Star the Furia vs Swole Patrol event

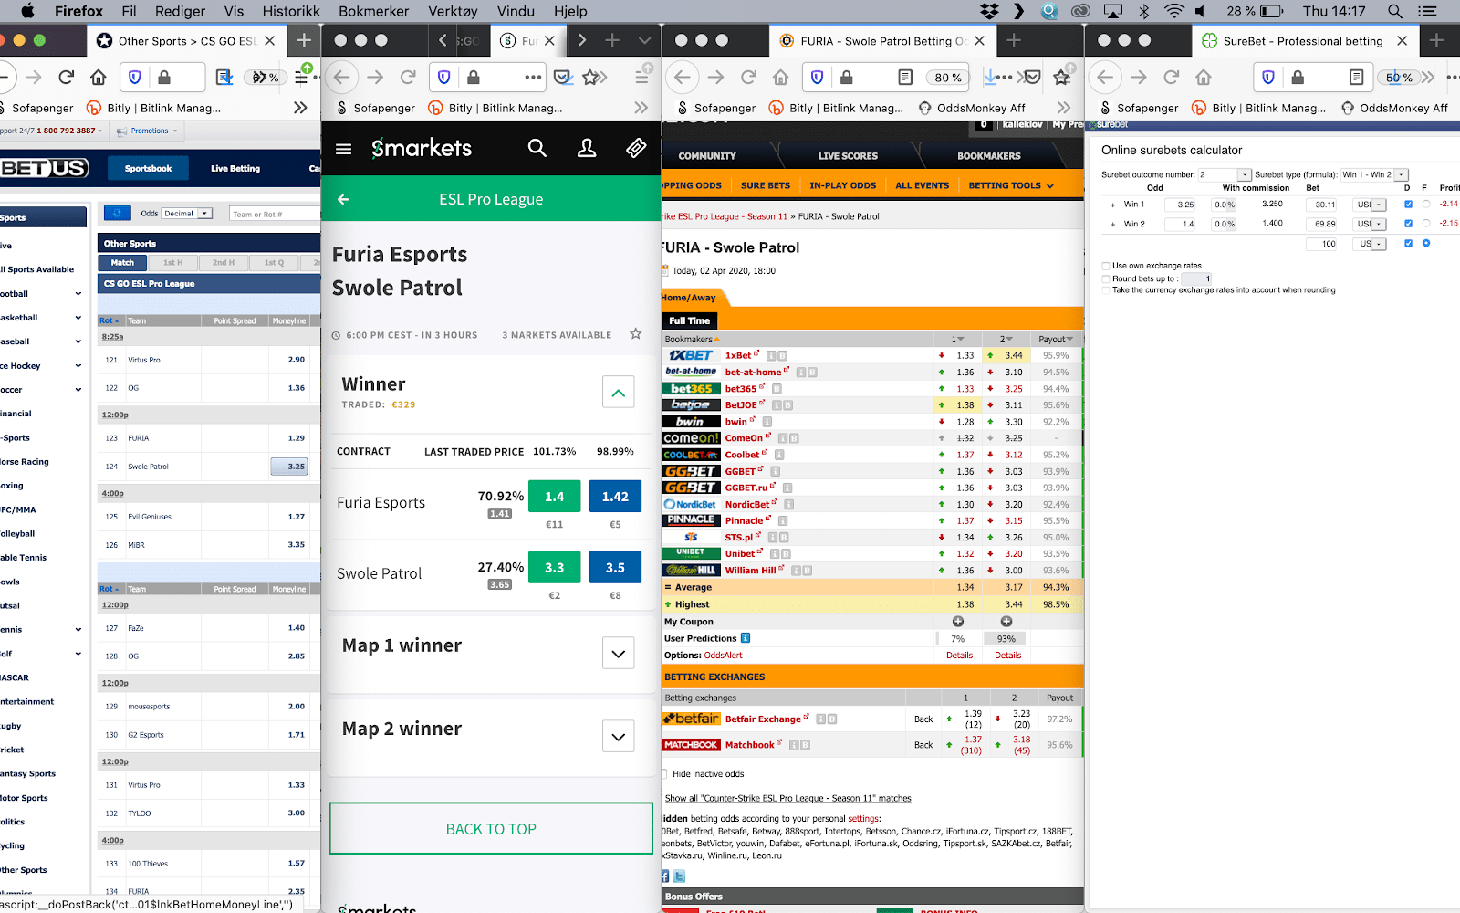tap(636, 334)
